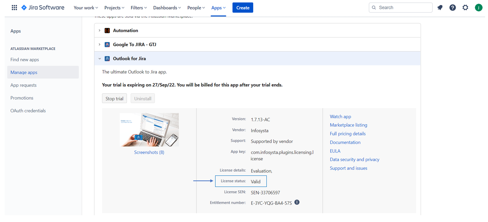Open the settings gear icon

pyautogui.click(x=465, y=8)
